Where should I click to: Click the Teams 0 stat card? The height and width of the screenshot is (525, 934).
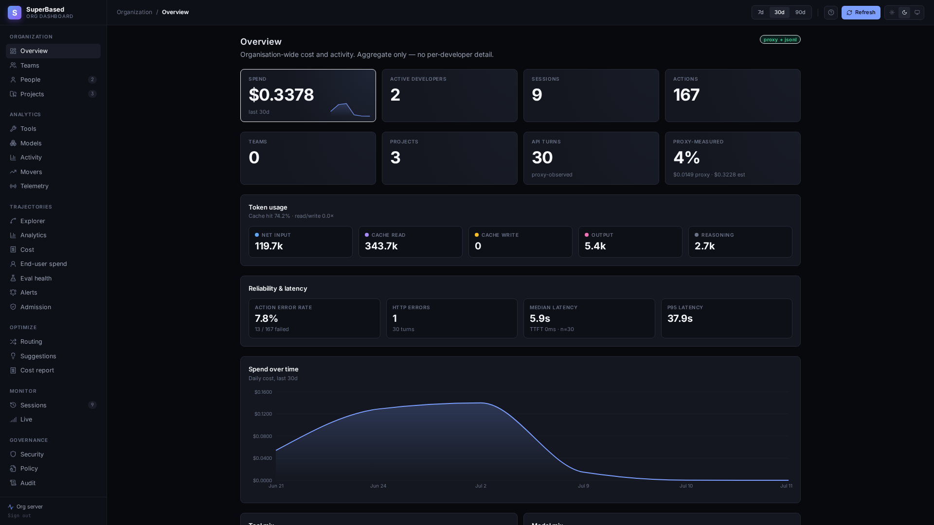pos(308,158)
